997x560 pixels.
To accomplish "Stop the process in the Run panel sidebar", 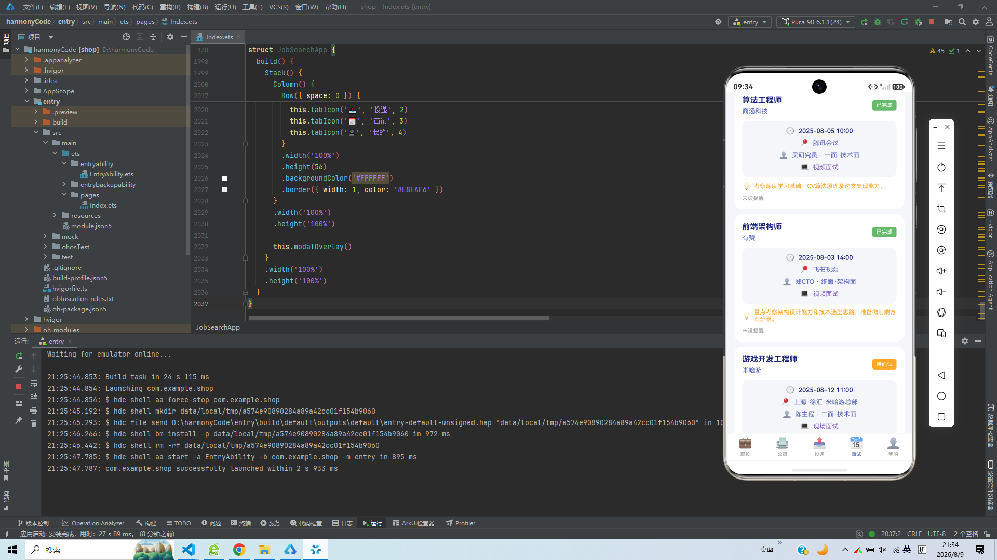I will 19,386.
